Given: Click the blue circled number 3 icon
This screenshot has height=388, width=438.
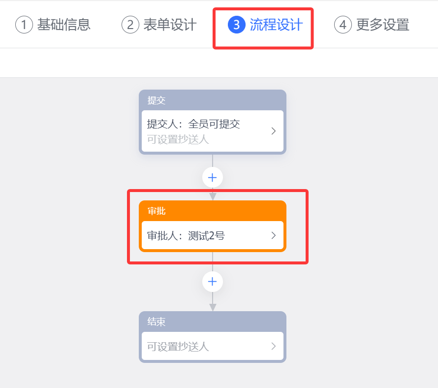Looking at the screenshot, I should [x=237, y=25].
